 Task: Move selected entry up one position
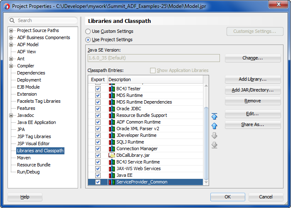215,126
